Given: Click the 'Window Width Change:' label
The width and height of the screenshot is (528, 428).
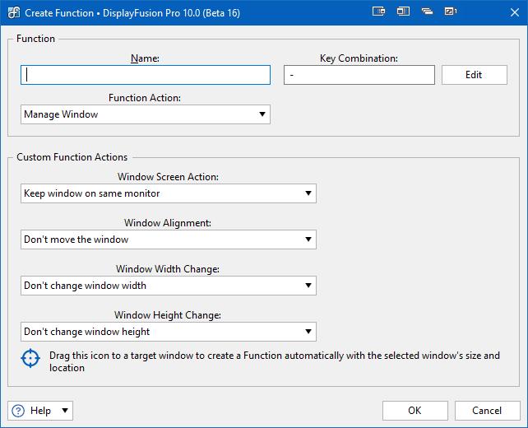Looking at the screenshot, I should (x=168, y=269).
